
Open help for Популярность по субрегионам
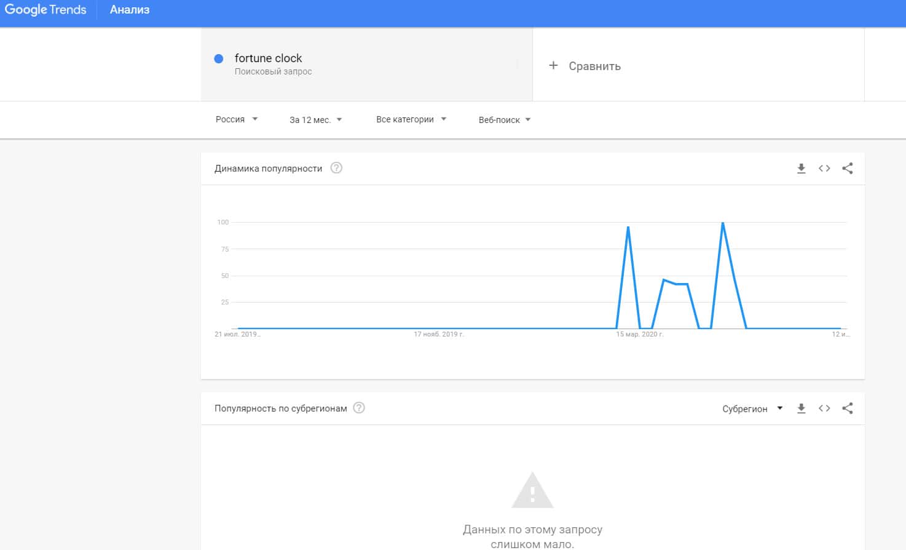(x=359, y=408)
